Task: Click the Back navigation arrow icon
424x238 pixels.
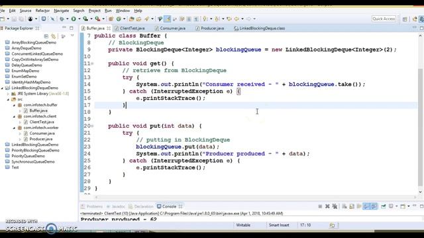Action: [x=237, y=19]
